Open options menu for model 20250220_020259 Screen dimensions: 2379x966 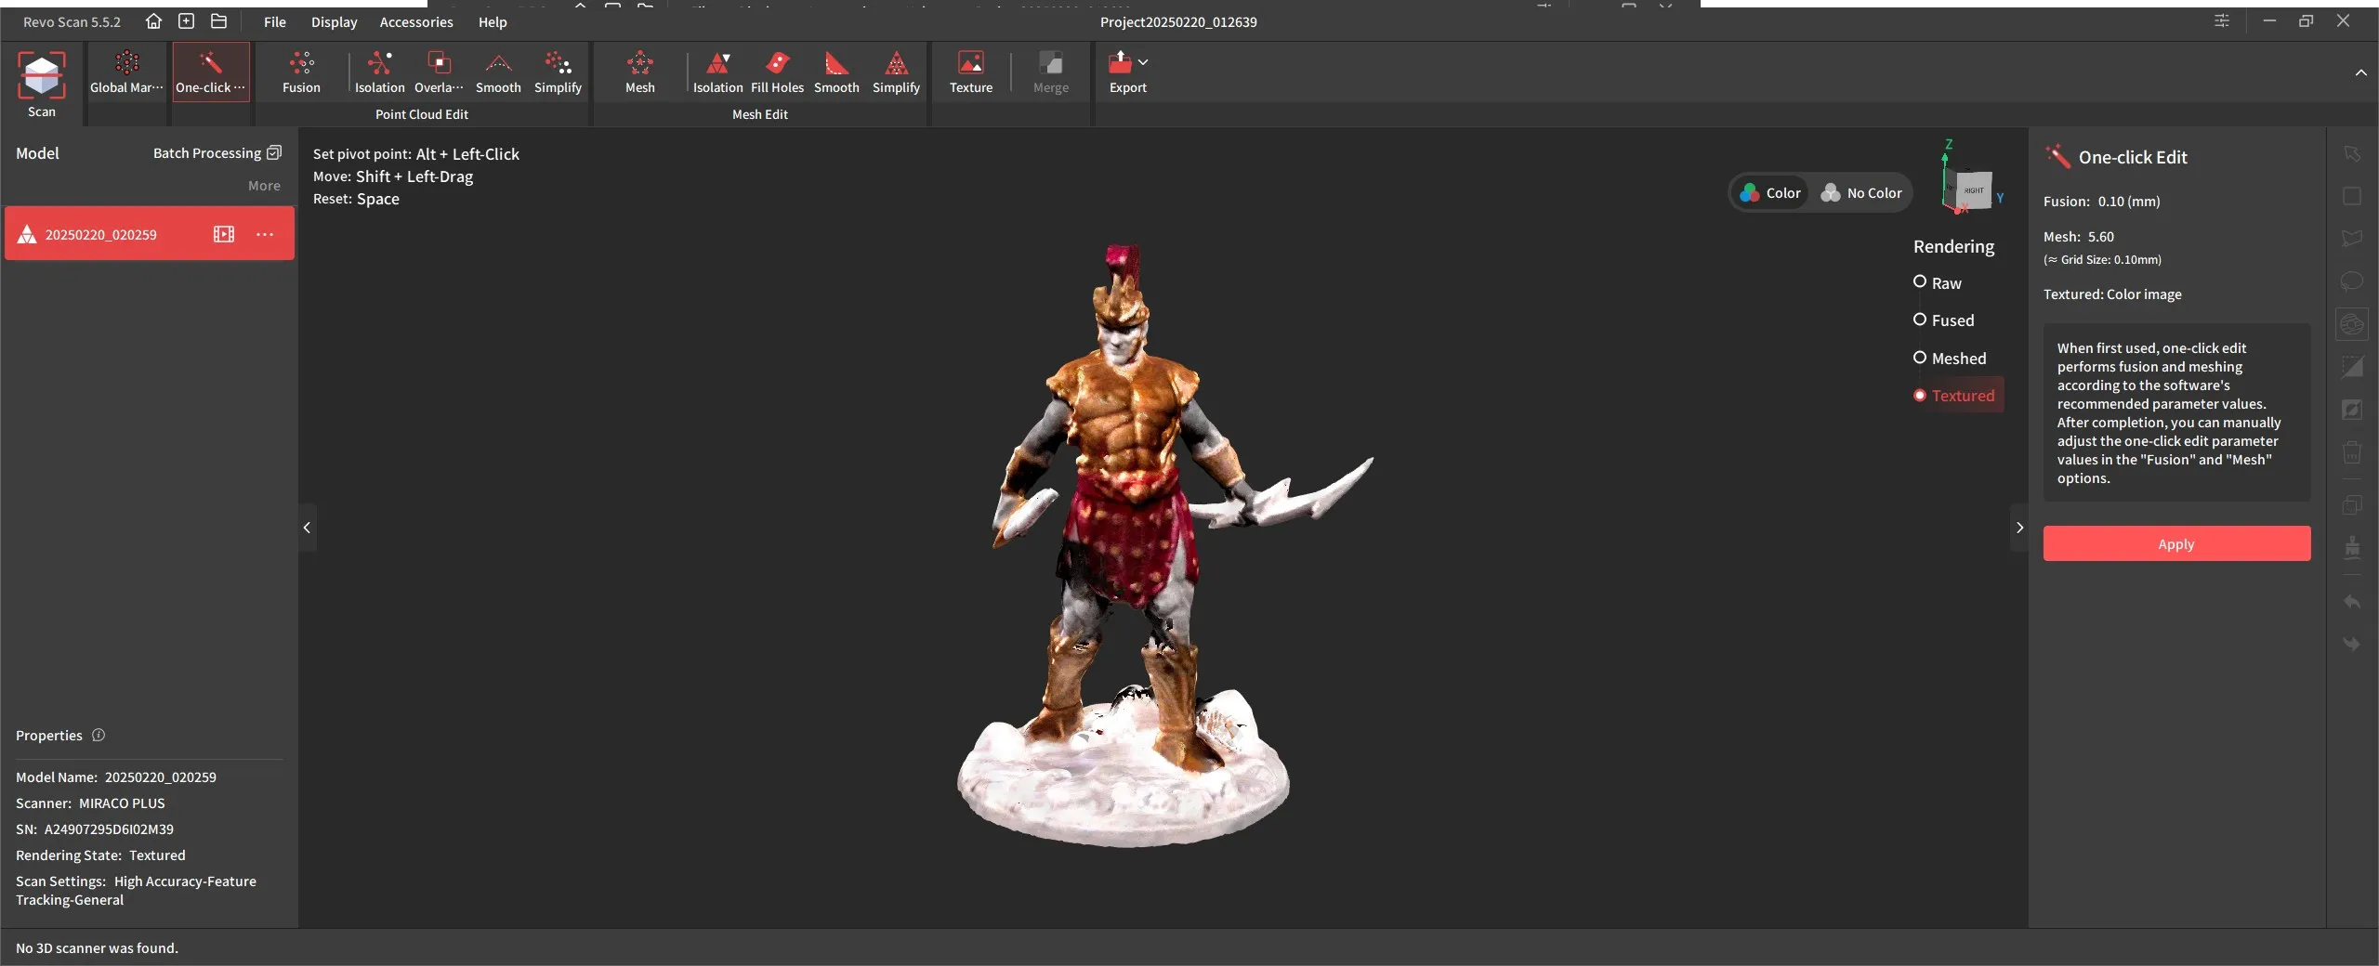coord(265,234)
